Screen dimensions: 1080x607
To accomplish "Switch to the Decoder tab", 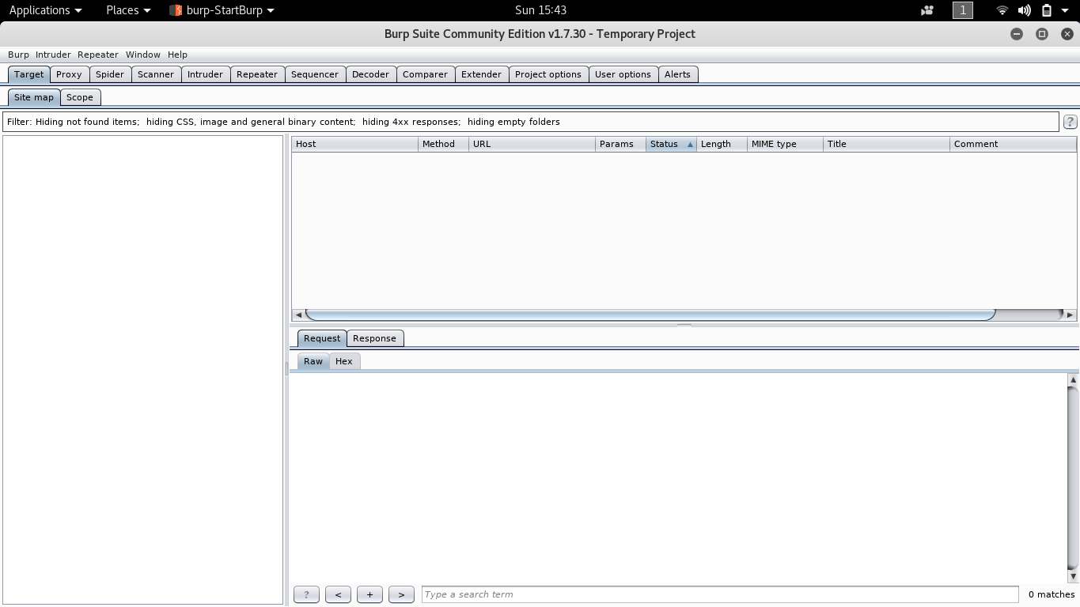I will (x=370, y=74).
